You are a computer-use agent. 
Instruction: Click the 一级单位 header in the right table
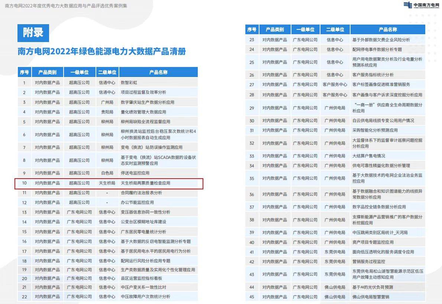pos(305,29)
